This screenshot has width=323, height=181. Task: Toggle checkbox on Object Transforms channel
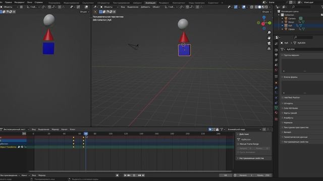pos(22,147)
